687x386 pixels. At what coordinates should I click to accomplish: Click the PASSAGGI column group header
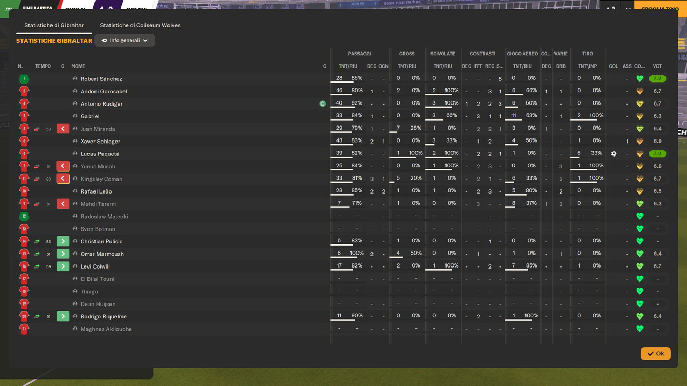click(x=359, y=54)
